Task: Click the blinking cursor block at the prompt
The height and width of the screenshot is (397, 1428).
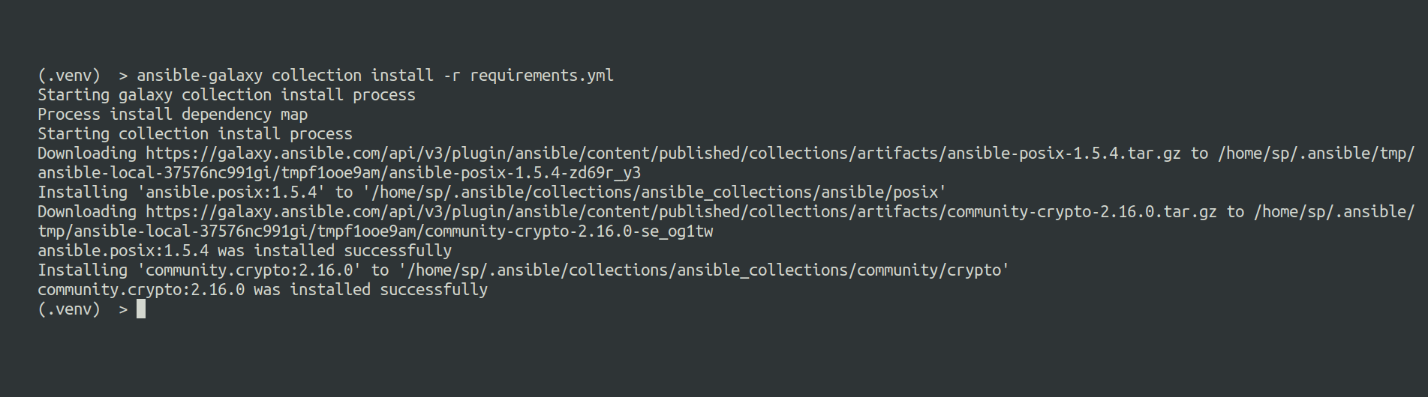Action: pyautogui.click(x=141, y=309)
